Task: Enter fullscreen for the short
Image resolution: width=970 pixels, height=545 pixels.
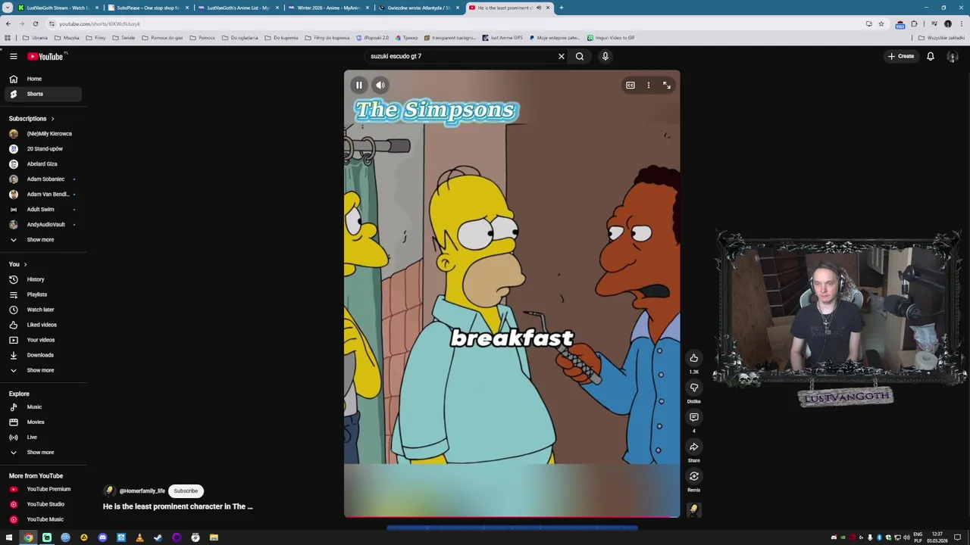Action: coord(667,86)
